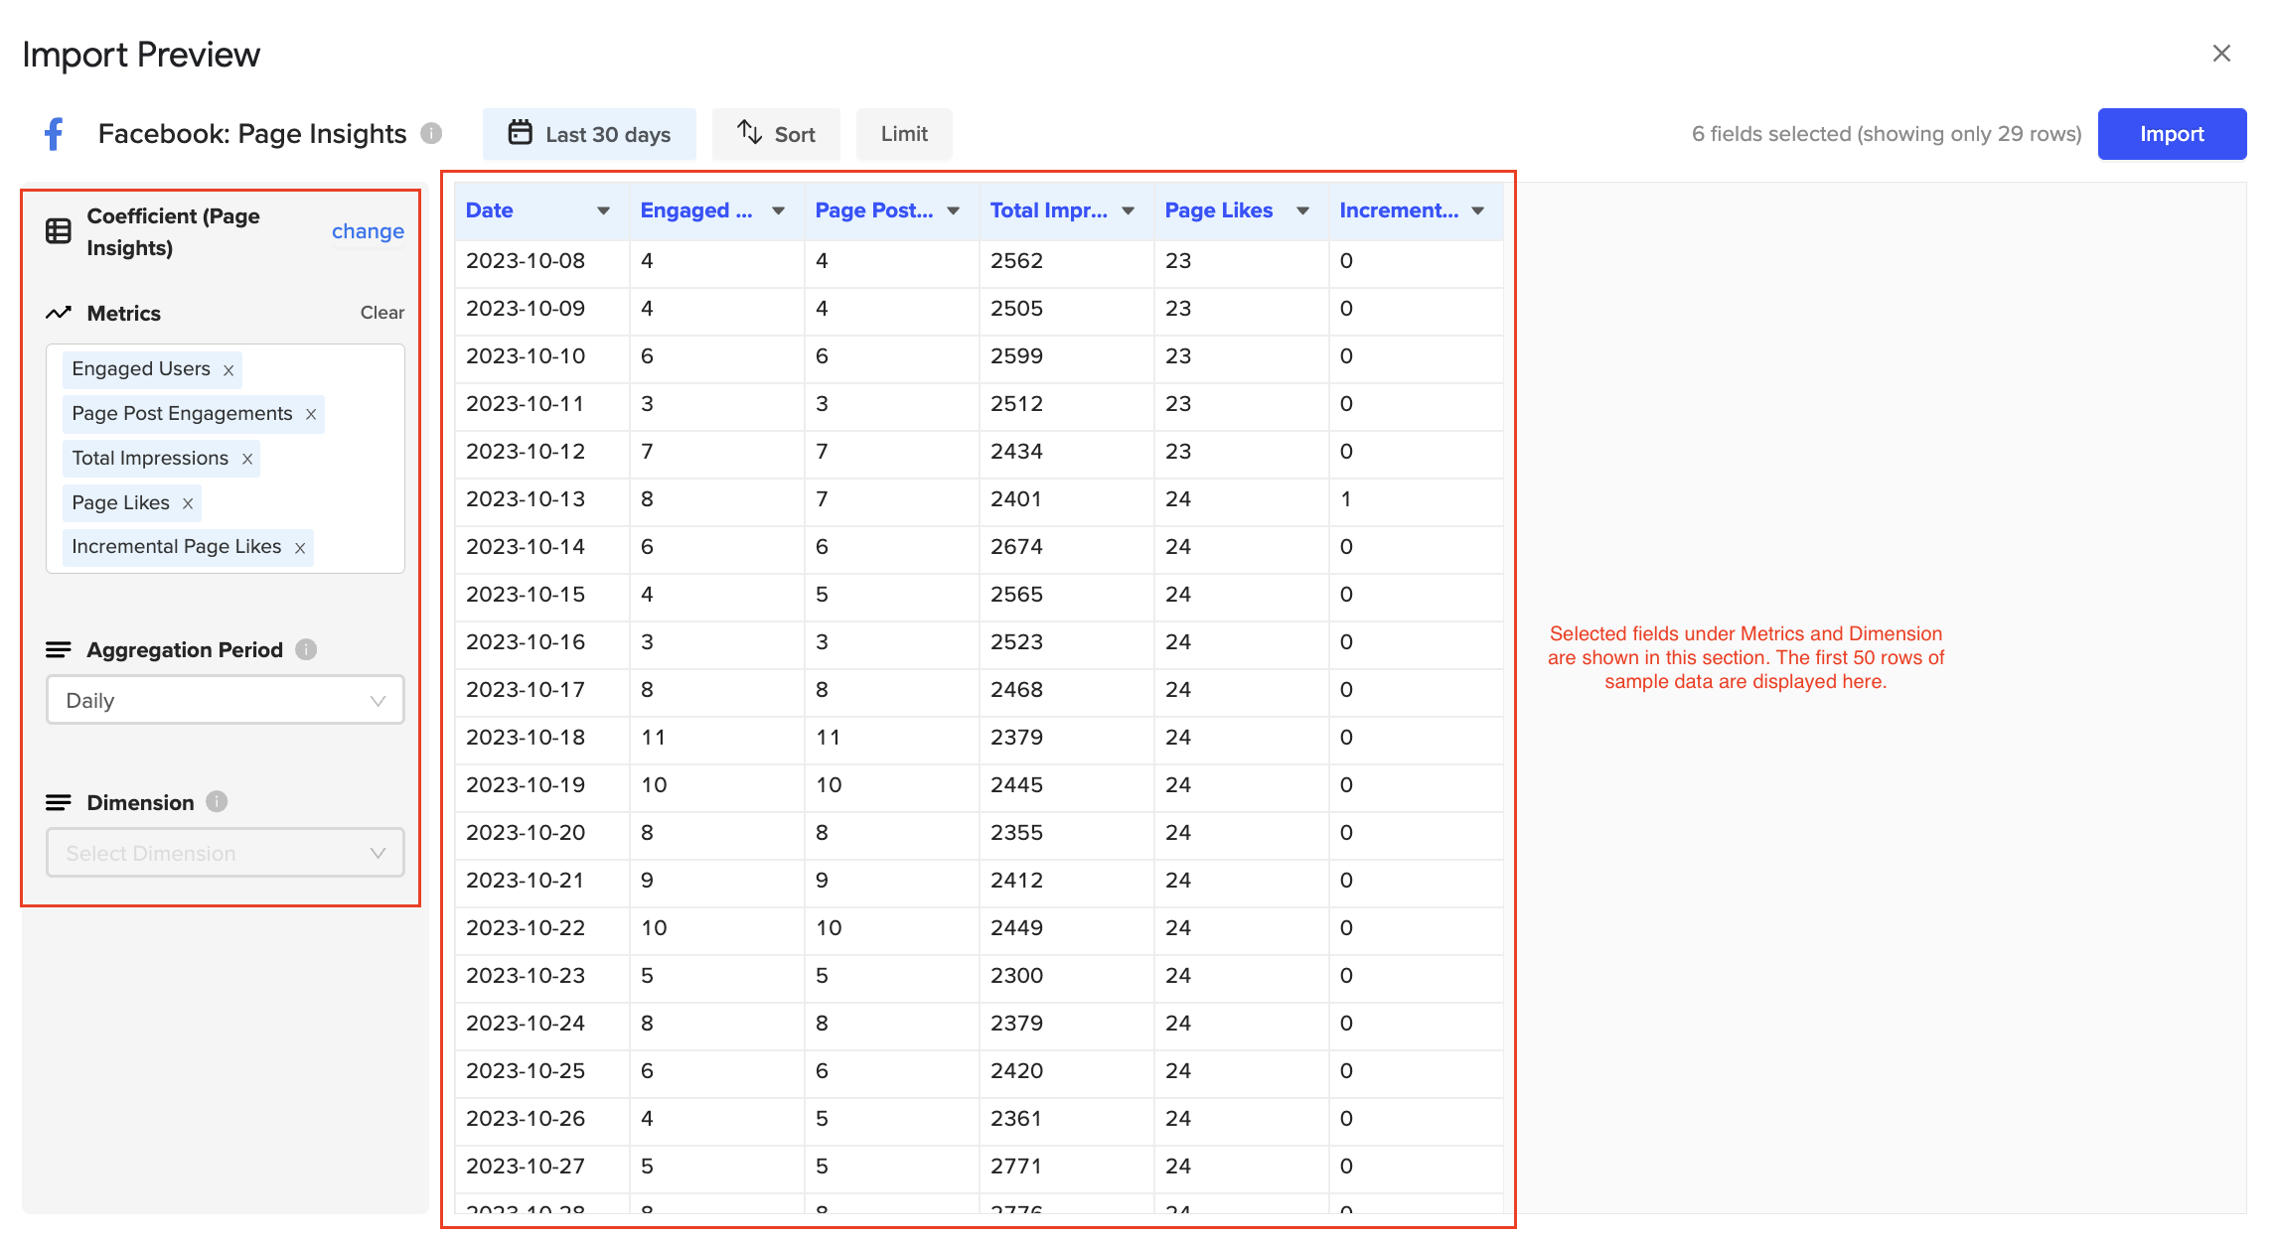Open the Page Post column dropdown arrow
The image size is (2277, 1237).
coord(954,210)
